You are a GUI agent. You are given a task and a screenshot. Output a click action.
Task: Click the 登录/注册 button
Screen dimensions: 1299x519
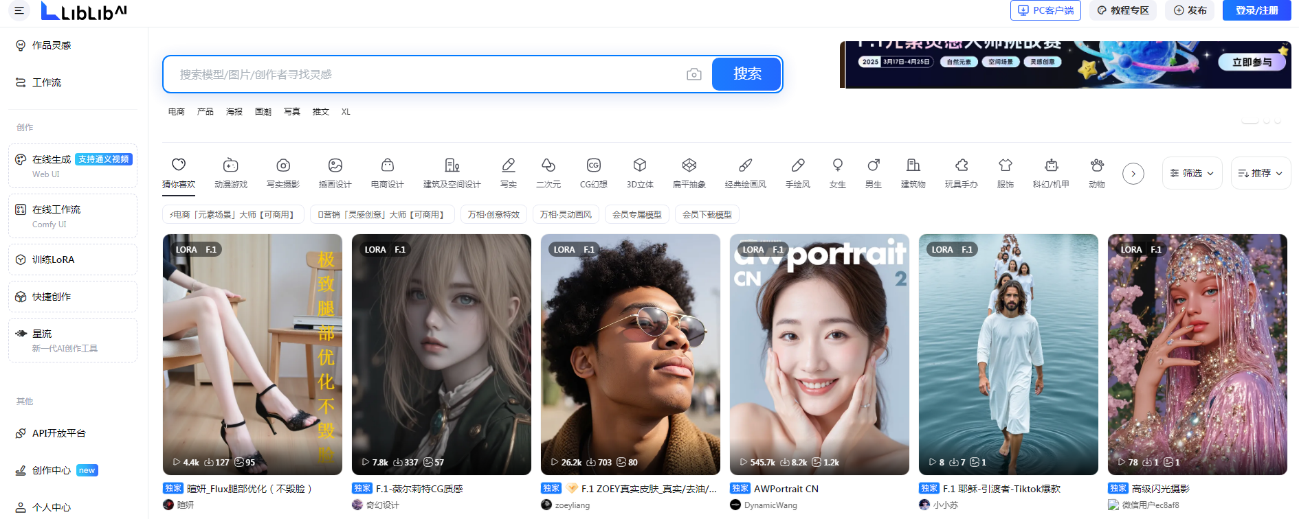1256,10
